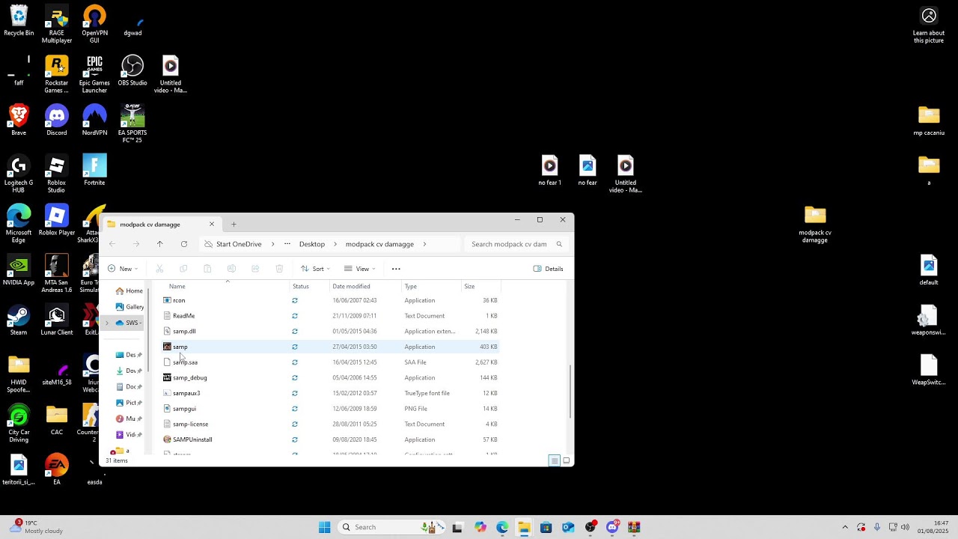Select the 'modpack cv damagge' Explorer tab
Image resolution: width=958 pixels, height=539 pixels.
[x=159, y=224]
